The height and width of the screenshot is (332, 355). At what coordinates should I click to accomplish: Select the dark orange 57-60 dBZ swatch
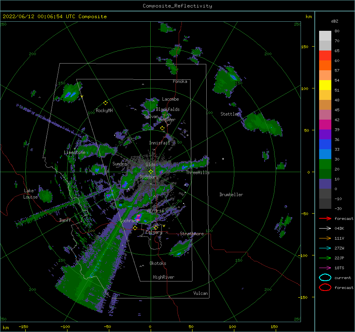[325, 66]
